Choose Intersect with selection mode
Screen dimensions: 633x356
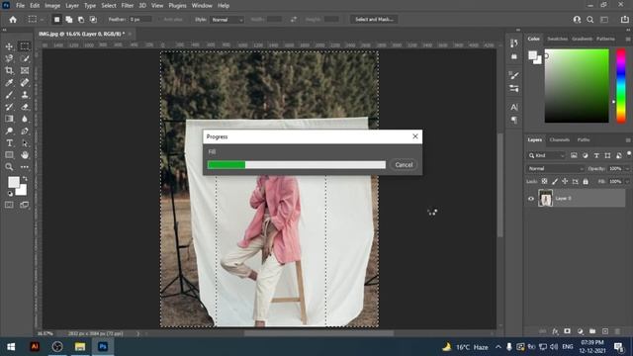pos(93,20)
